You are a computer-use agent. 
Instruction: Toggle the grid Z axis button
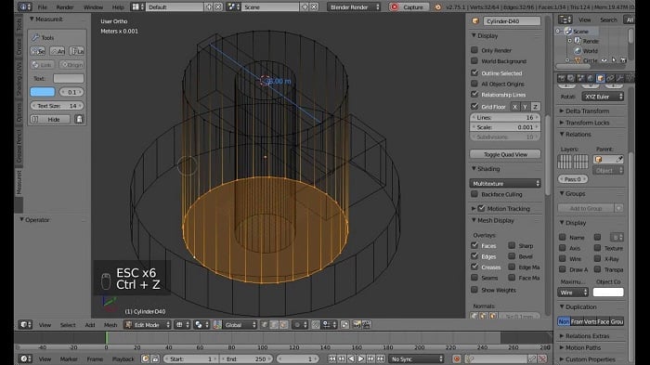click(535, 107)
